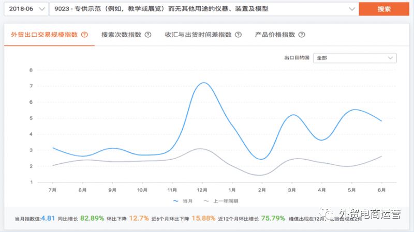Click the help icon beside 外贸出口交易规模指数
This screenshot has width=414, height=232.
tap(84, 35)
